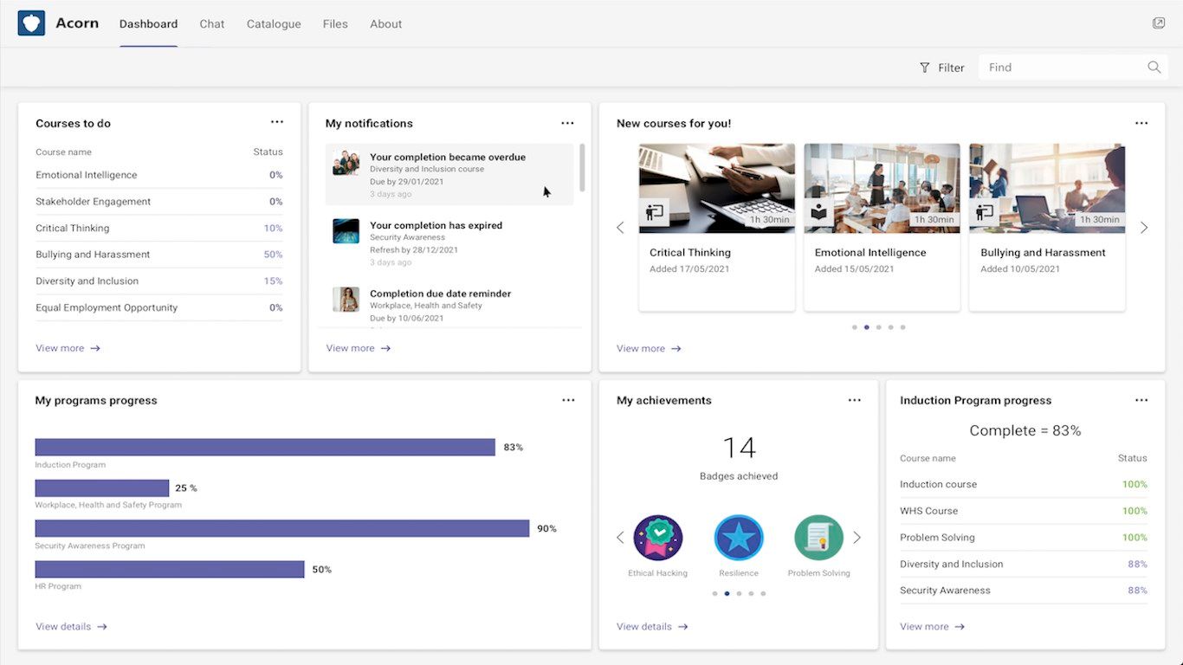Viewport: 1183px width, 665px height.
Task: Click the overdue notification avatar image
Action: point(346,163)
